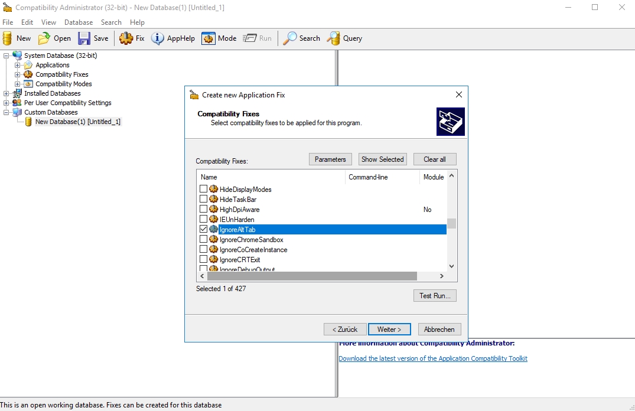The width and height of the screenshot is (635, 411).
Task: Tick the IgnoreCRTExit checkbox
Action: coord(203,259)
